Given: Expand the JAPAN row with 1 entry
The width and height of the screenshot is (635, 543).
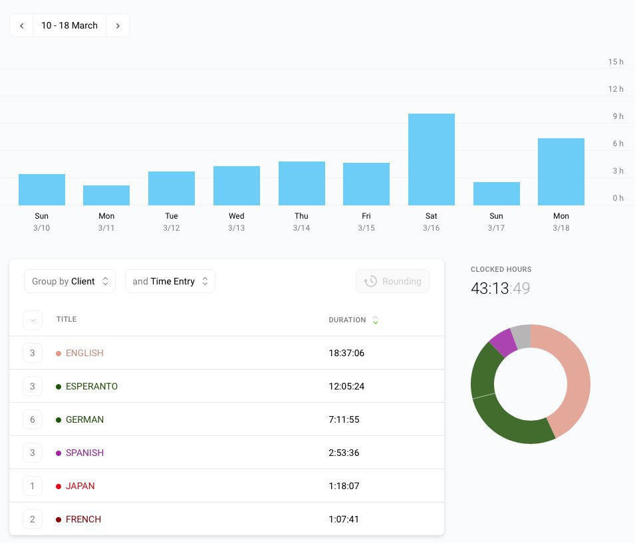Looking at the screenshot, I should click(x=33, y=486).
